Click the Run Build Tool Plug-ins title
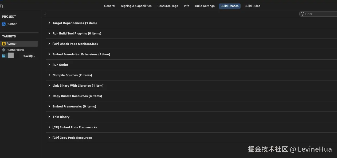The image size is (337, 158). pos(77,33)
